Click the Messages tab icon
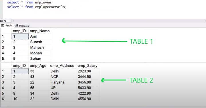 tap(16, 26)
